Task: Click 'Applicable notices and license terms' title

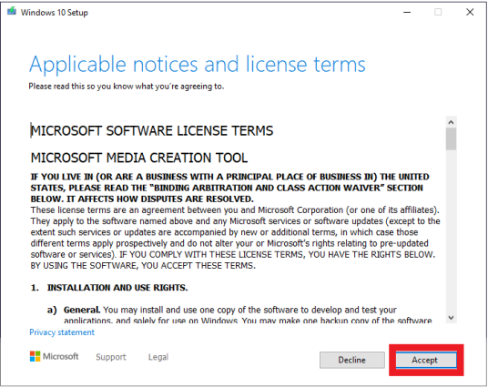Action: 198,65
